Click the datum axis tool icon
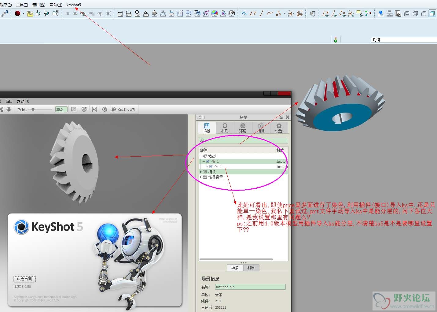 (x=261, y=13)
